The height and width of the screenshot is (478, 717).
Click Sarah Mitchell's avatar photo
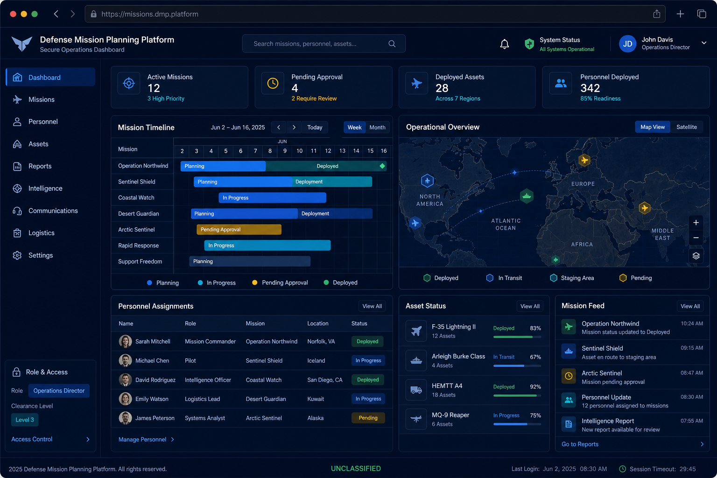click(125, 341)
